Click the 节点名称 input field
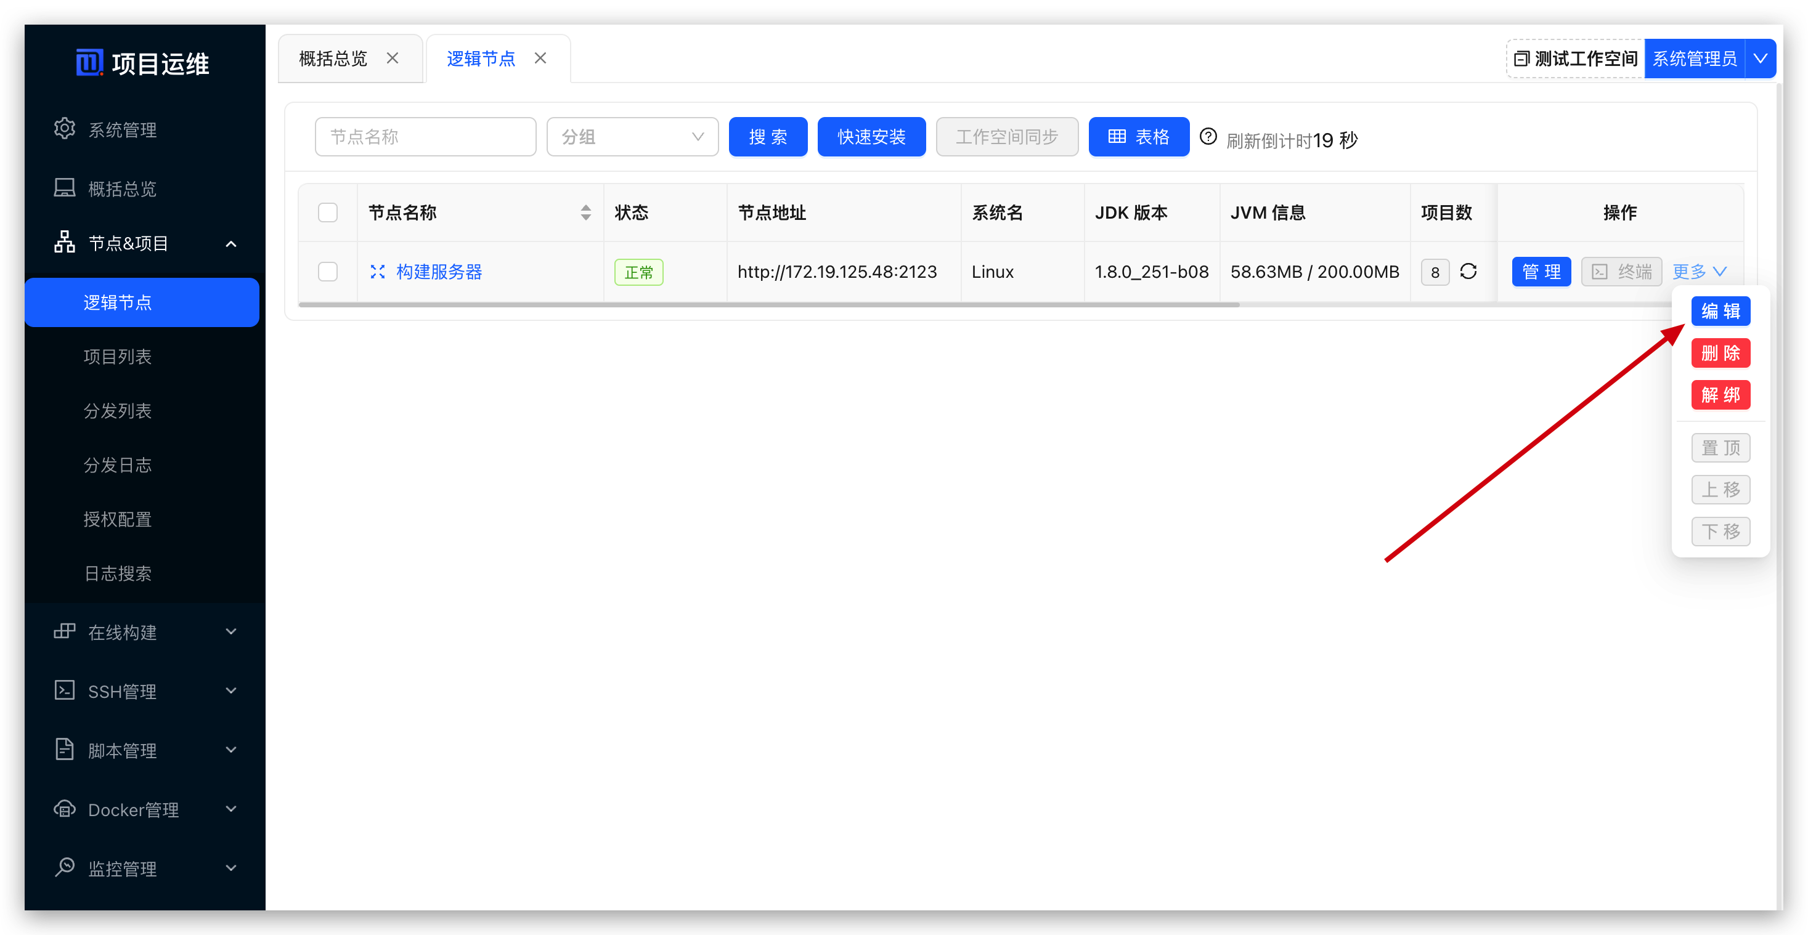Screen dimensions: 1808x935 coord(425,137)
